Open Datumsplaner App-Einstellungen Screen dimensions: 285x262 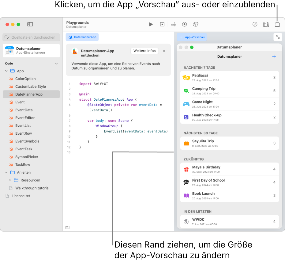(31, 51)
